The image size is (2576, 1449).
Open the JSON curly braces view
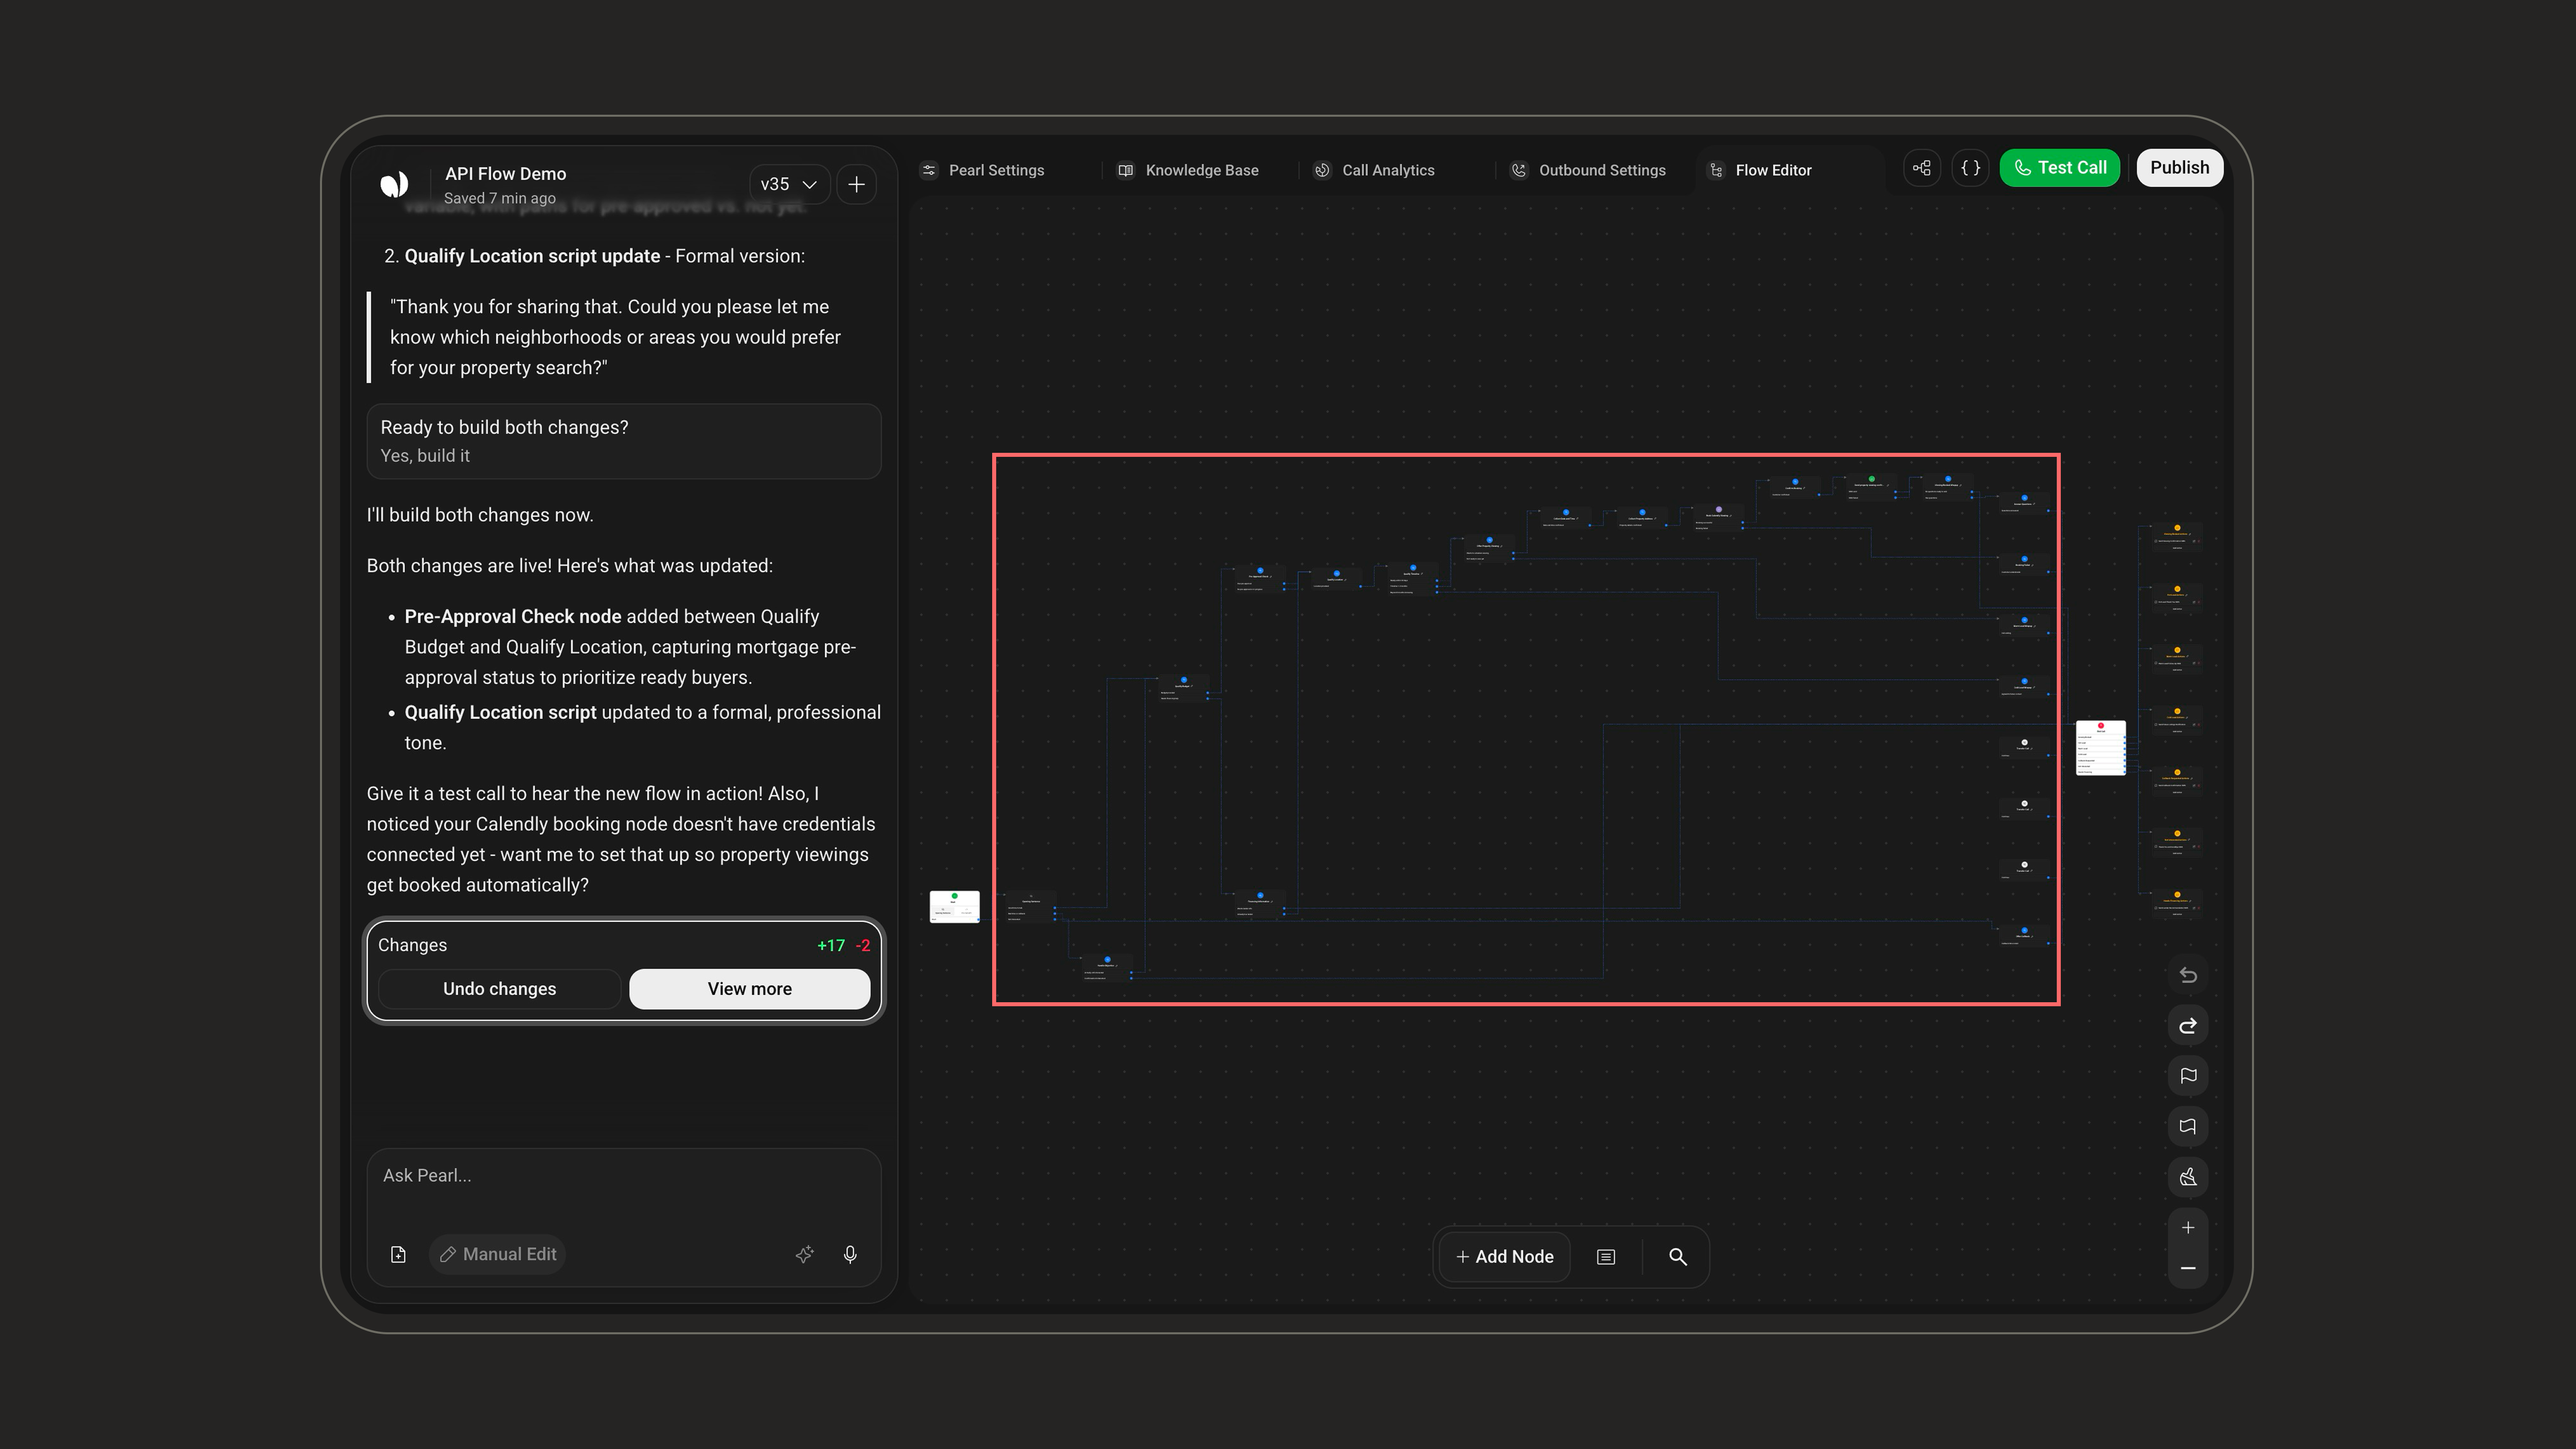pyautogui.click(x=1970, y=168)
